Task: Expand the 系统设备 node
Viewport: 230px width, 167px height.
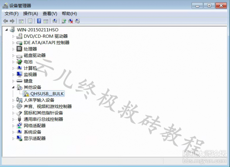Action: (x=13, y=132)
